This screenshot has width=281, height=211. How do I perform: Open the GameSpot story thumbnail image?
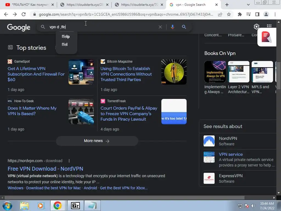pyautogui.click(x=81, y=72)
